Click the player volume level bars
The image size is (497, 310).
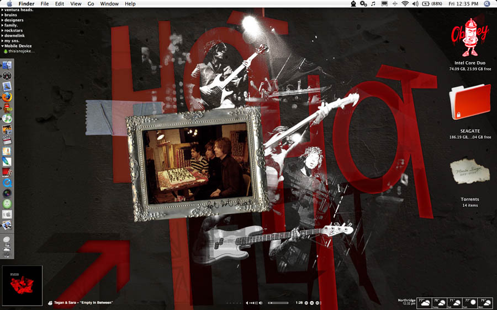[x=253, y=303]
